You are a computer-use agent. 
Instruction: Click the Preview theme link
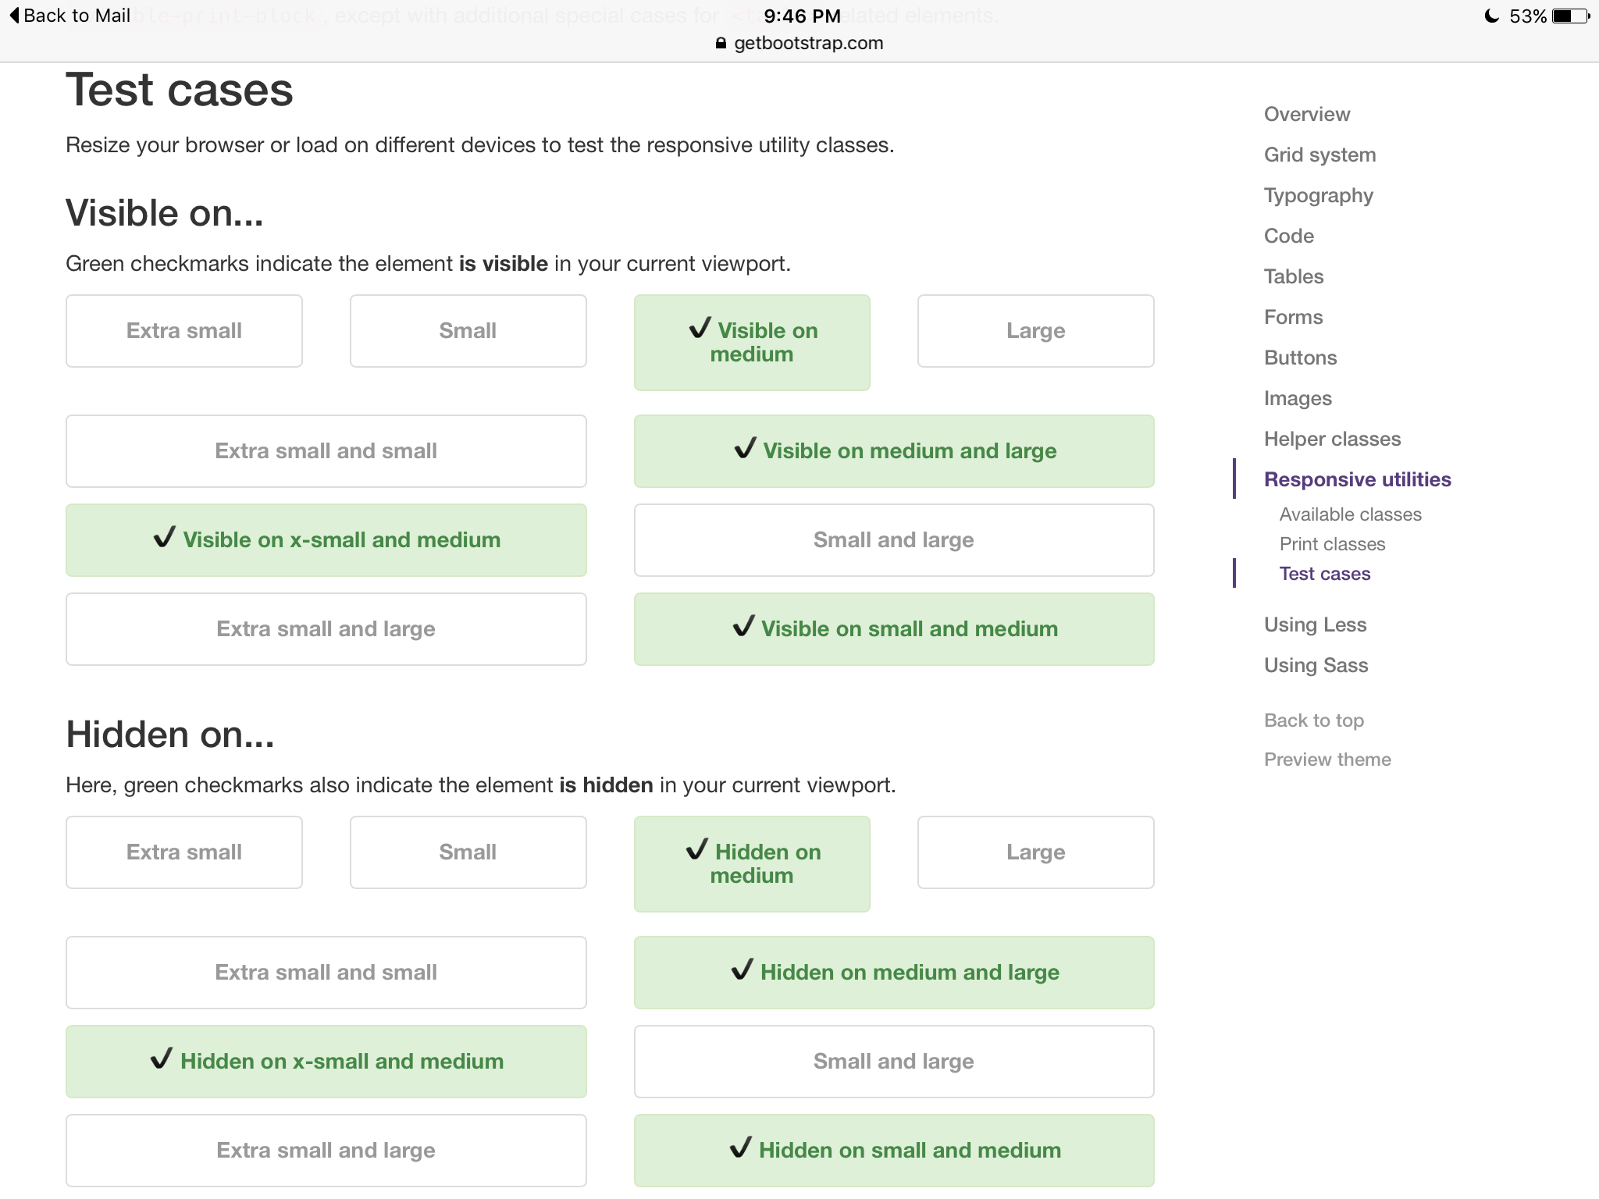(x=1327, y=760)
